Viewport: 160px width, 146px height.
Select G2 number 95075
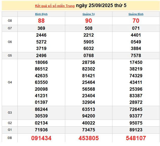tap(136, 123)
